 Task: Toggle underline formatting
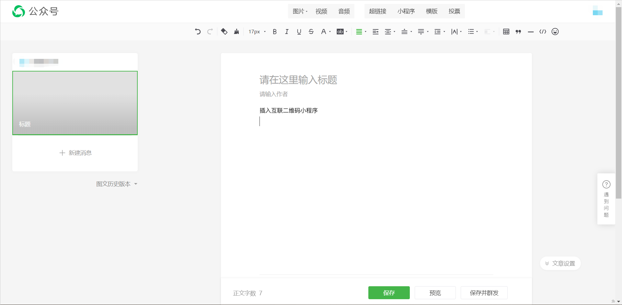click(299, 32)
